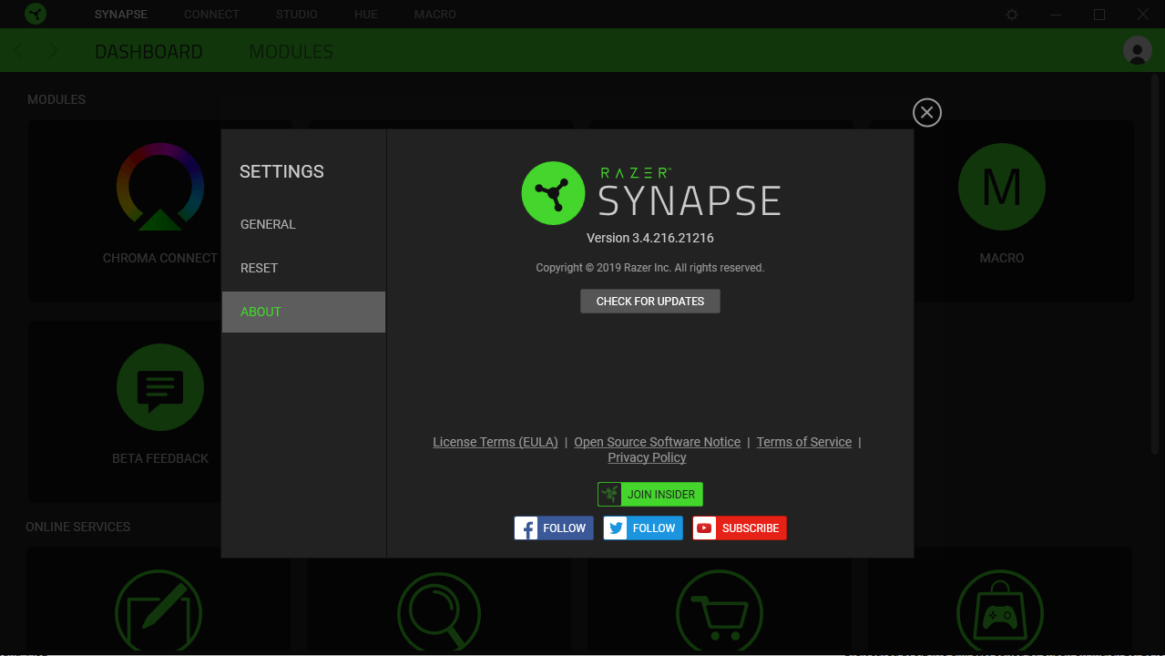Click the Version 3.4.216.21216 text
The width and height of the screenshot is (1165, 656).
[x=650, y=238]
